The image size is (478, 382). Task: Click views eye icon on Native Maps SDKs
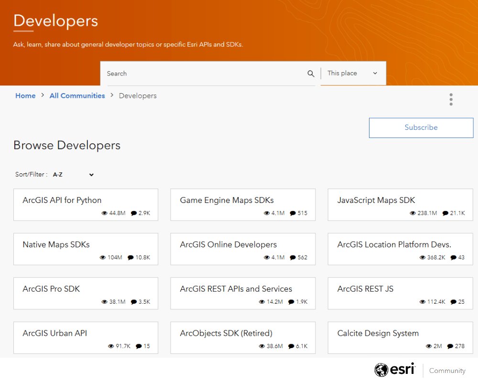pos(103,257)
